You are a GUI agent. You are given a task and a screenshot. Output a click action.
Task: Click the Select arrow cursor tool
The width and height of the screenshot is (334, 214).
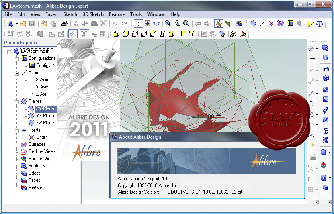pyautogui.click(x=138, y=24)
